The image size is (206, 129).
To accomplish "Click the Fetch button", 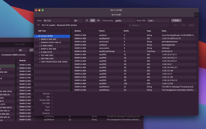I will [x=176, y=20].
